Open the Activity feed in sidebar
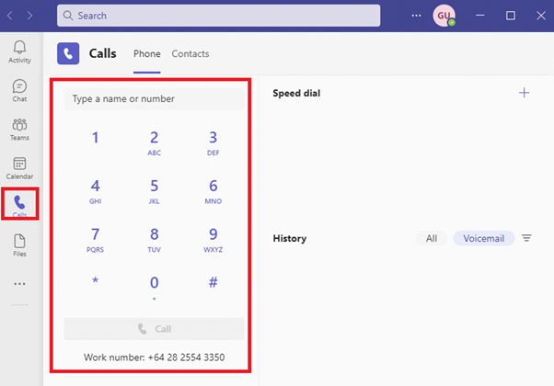Screen dimensions: 554x386 (x=19, y=51)
